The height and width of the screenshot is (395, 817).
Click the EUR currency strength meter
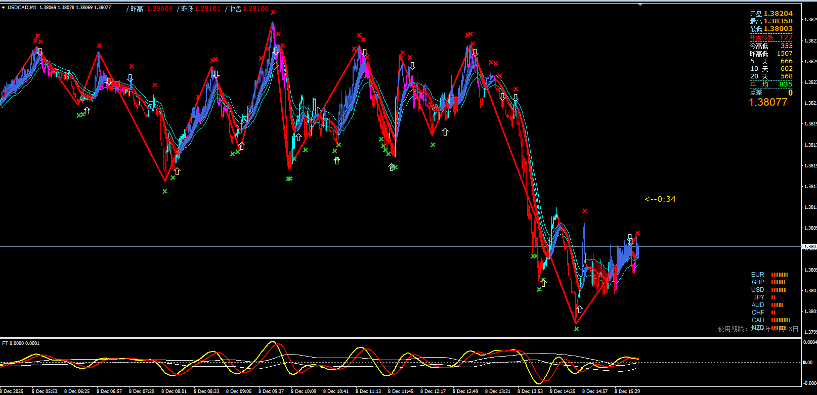(x=769, y=275)
